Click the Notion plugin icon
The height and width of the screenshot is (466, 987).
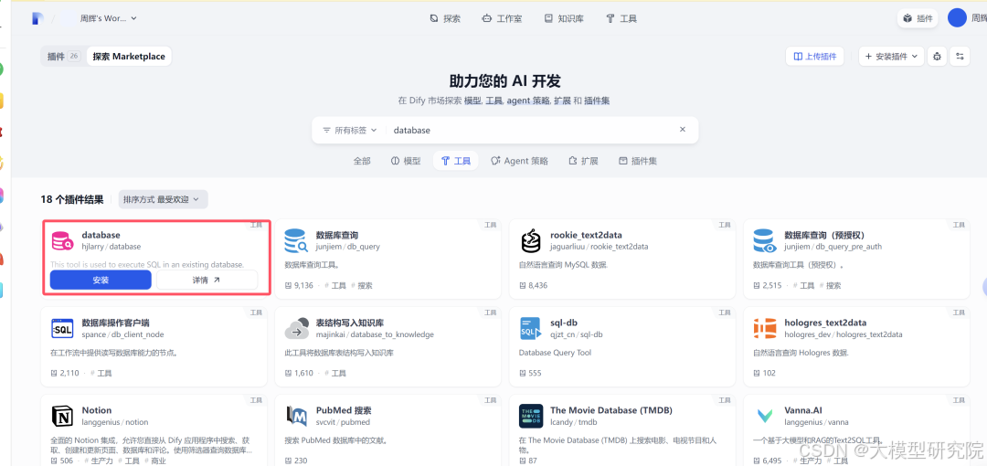pos(62,417)
